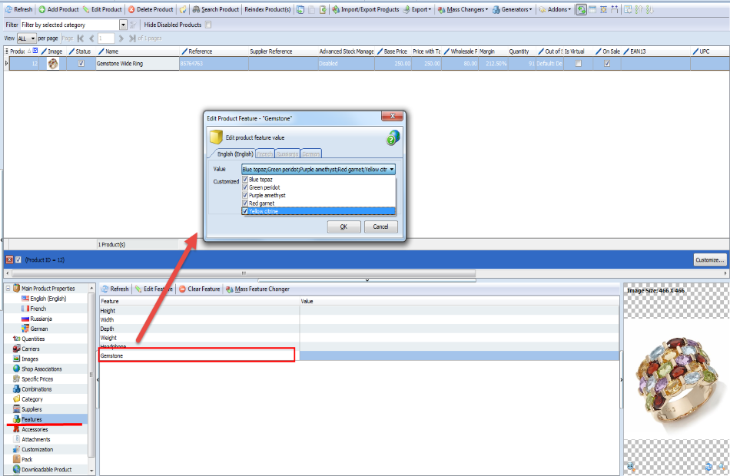Click the horizontal grid scrollbar

coord(244,273)
